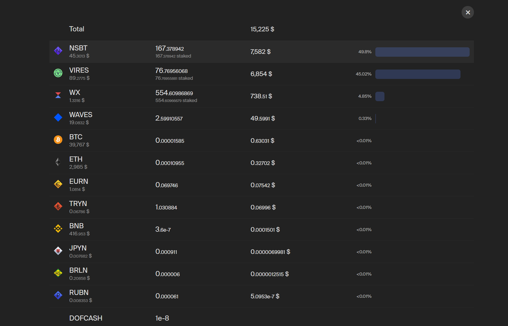508x326 pixels.
Task: Click the ETH price 2,985 $
Action: click(x=78, y=167)
